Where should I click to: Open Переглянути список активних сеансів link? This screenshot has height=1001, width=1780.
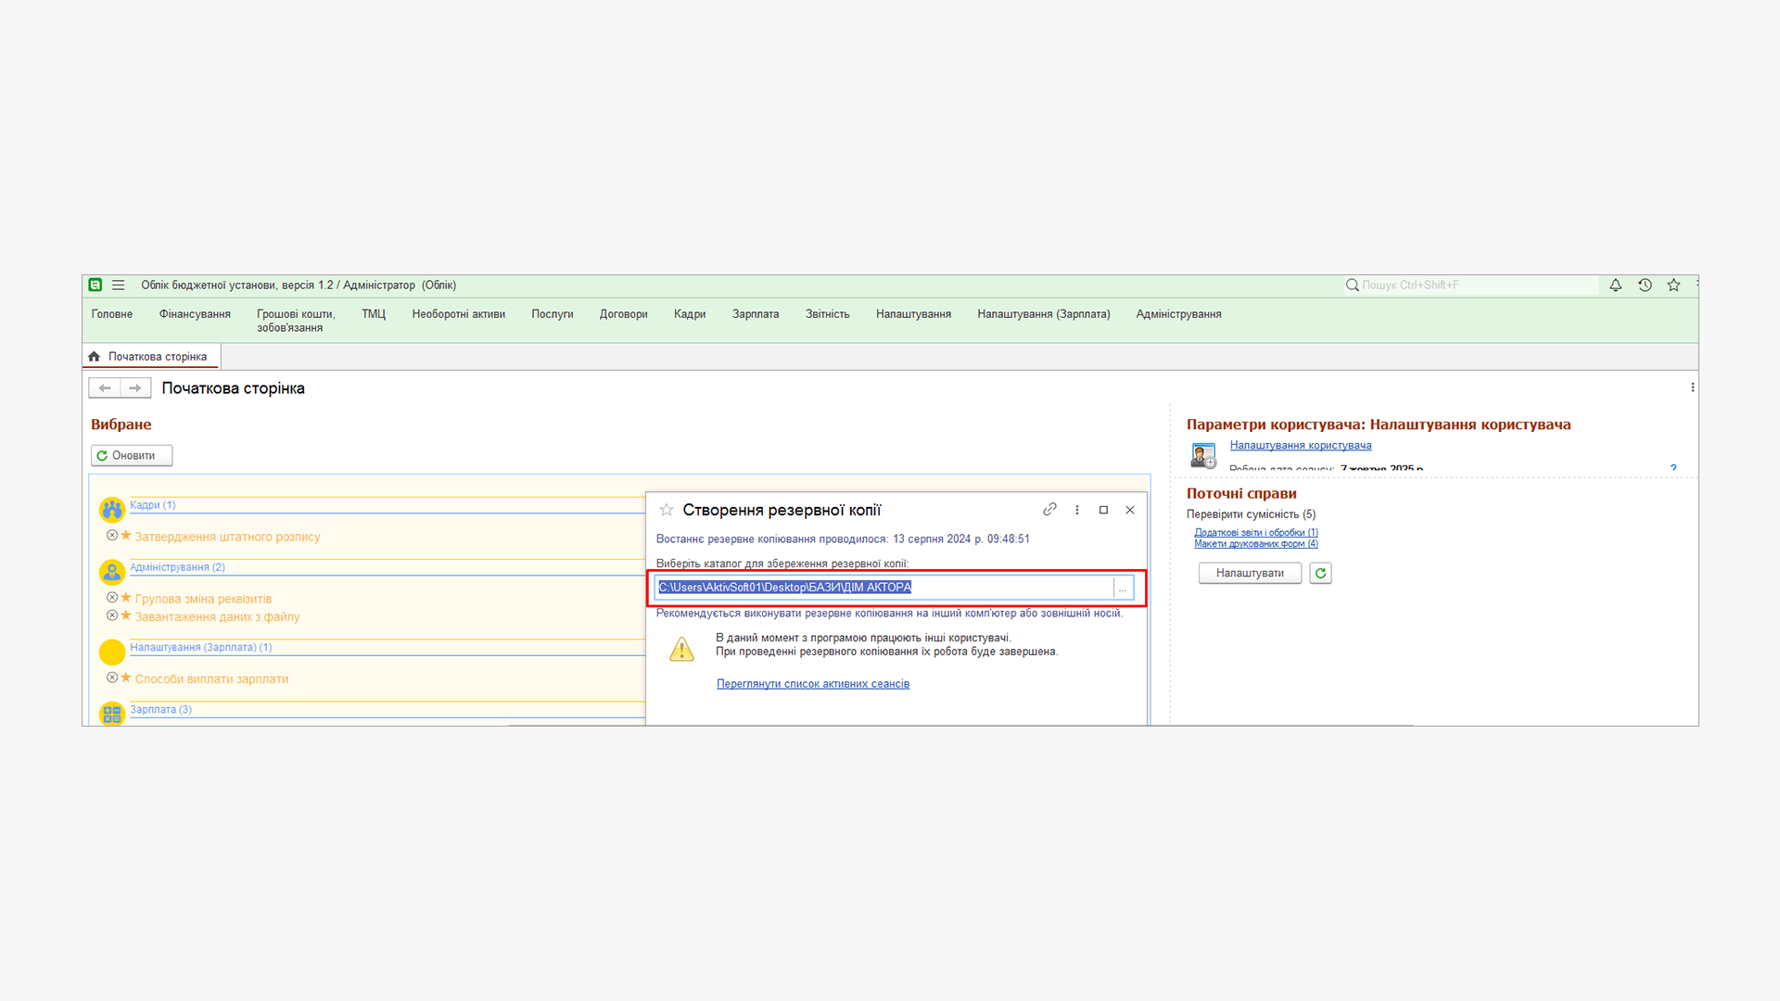(x=812, y=684)
